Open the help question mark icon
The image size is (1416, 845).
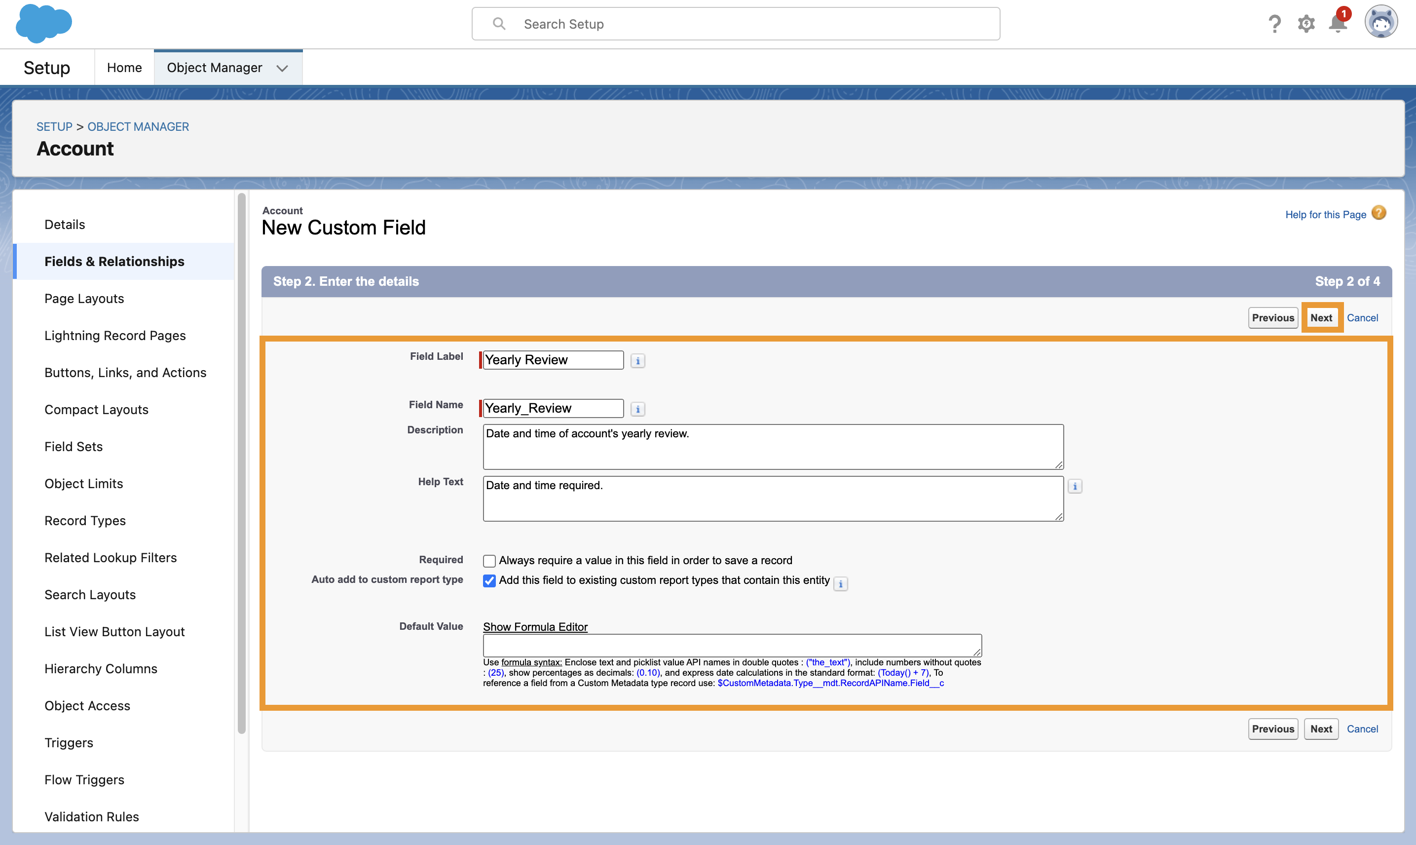pos(1274,24)
